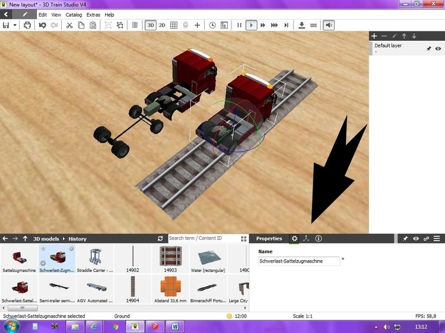This screenshot has width=445, height=333.
Task: Toggle sound with the speaker button
Action: point(329,25)
